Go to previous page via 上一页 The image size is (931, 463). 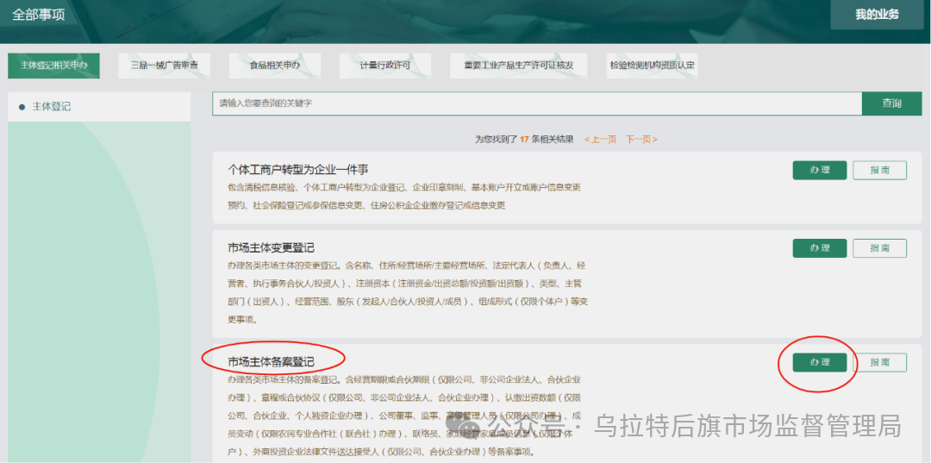(x=600, y=140)
